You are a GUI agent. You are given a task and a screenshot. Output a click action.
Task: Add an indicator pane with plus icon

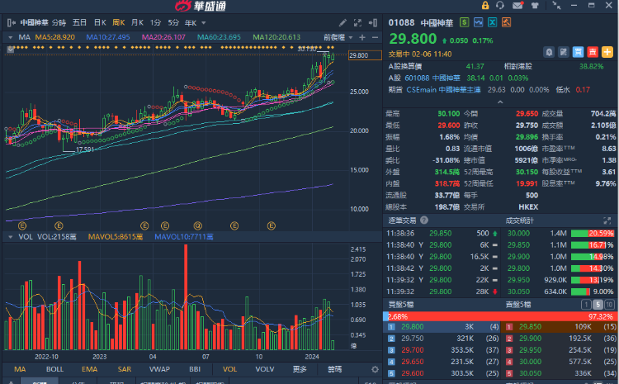point(362,37)
